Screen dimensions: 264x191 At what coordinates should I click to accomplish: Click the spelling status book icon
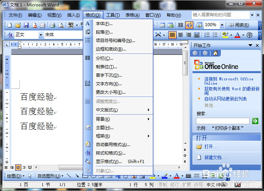coord(238,185)
